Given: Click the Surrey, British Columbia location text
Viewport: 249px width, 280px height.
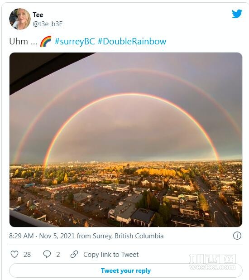Looking at the screenshot, I should click(x=128, y=236).
